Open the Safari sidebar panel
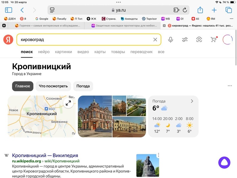This screenshot has width=237, height=178. coord(8,10)
